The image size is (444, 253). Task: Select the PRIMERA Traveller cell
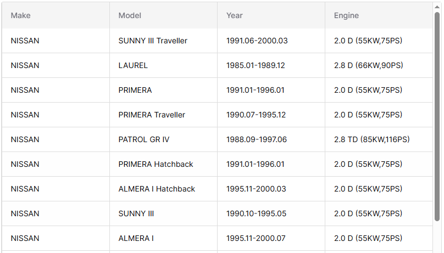click(x=152, y=115)
